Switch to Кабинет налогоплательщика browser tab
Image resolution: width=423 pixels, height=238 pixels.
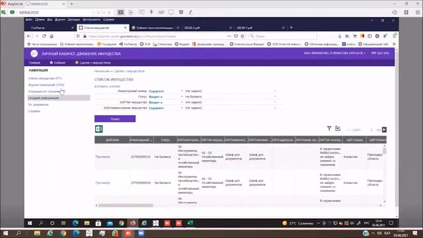155,28
